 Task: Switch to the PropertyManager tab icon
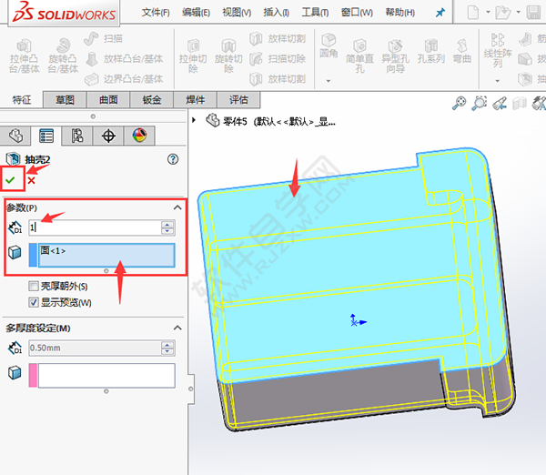(x=46, y=136)
